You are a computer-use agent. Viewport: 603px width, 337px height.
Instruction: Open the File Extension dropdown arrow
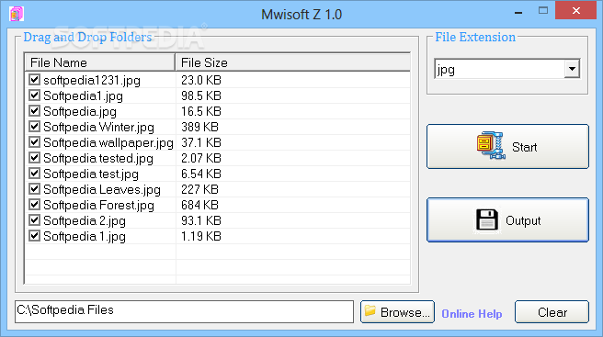[572, 69]
